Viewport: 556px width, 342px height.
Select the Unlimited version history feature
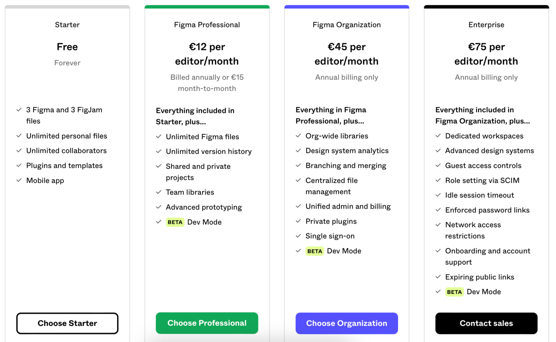(209, 152)
